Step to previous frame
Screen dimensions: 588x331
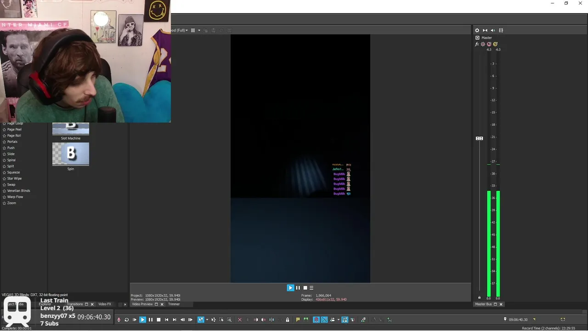pos(183,320)
